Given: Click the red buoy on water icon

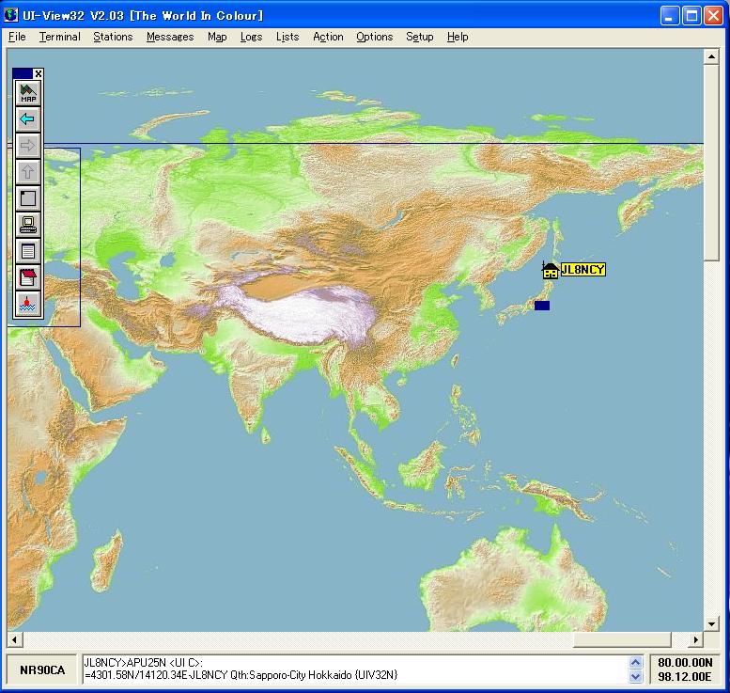Looking at the screenshot, I should click(28, 304).
